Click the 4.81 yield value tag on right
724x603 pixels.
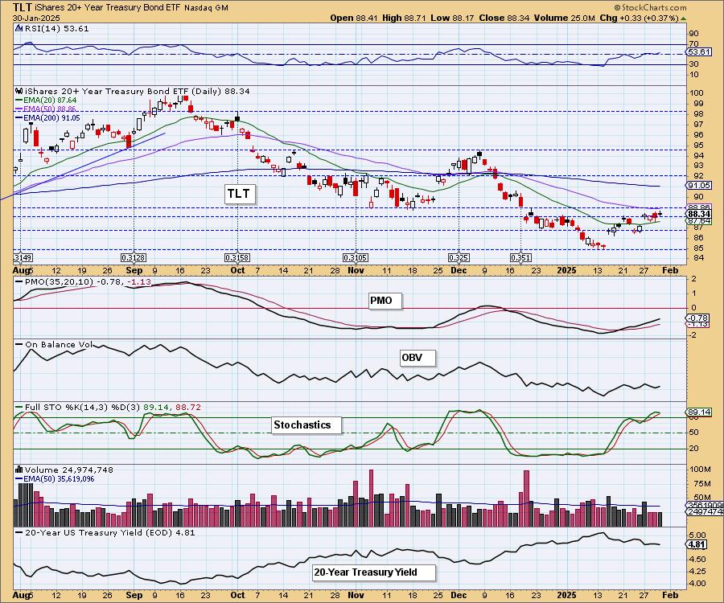697,545
